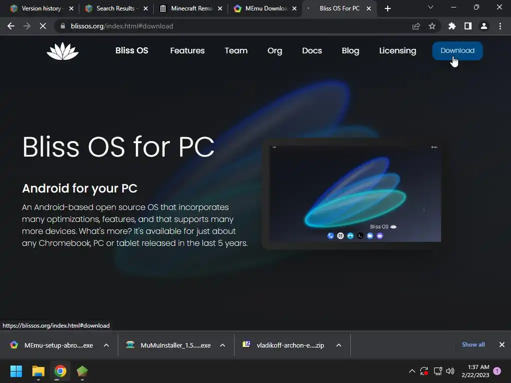
Task: Click the sync tray icon with red dot
Action: point(424,371)
